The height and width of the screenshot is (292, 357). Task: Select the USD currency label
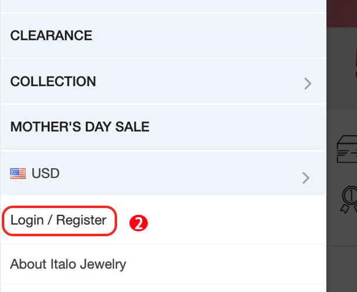click(x=46, y=173)
